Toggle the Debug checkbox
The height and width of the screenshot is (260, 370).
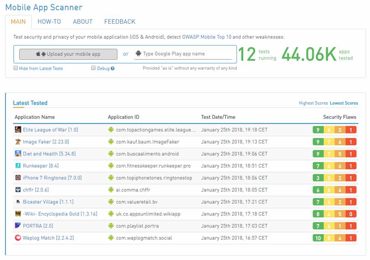tap(93, 68)
